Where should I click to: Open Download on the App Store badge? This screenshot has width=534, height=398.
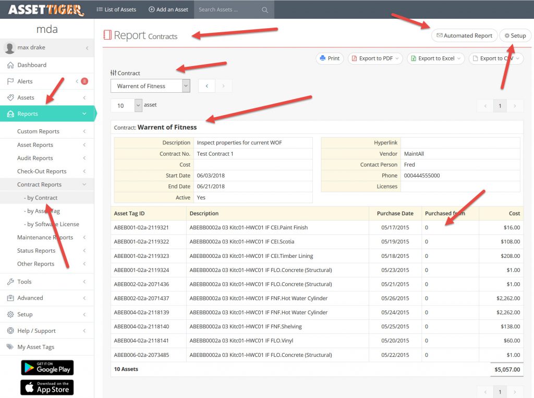47,387
